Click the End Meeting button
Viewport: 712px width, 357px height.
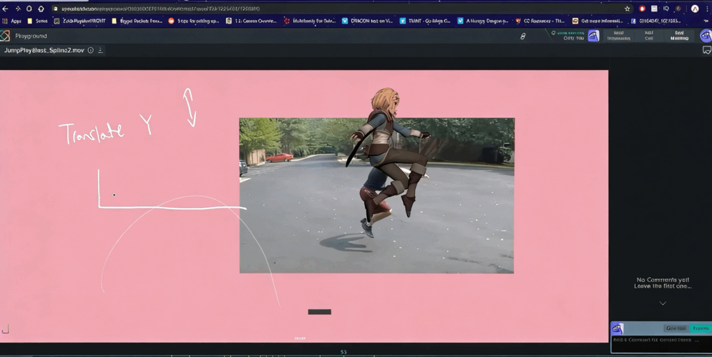pos(679,36)
